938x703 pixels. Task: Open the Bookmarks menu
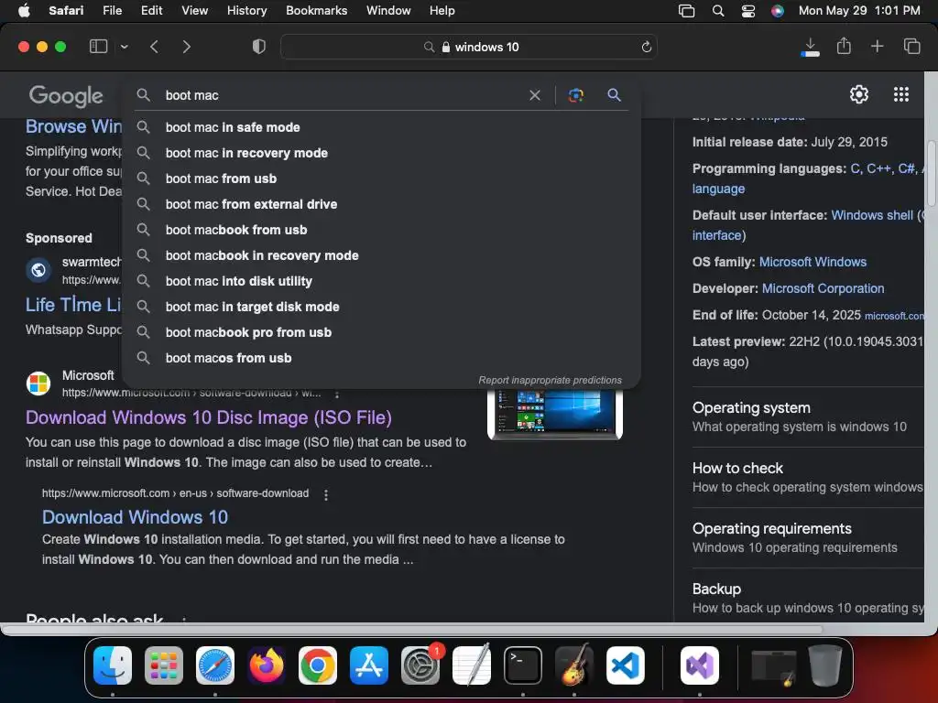coord(316,11)
